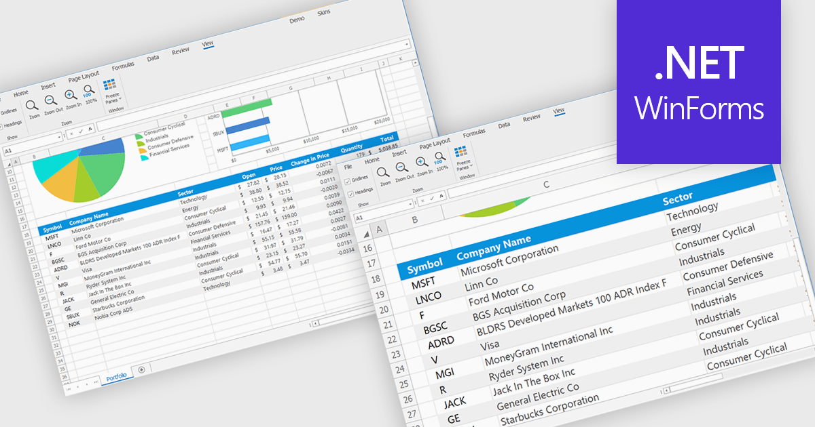Click the enter checkmark in back window formula bar
This screenshot has height=427, width=815.
click(x=80, y=131)
